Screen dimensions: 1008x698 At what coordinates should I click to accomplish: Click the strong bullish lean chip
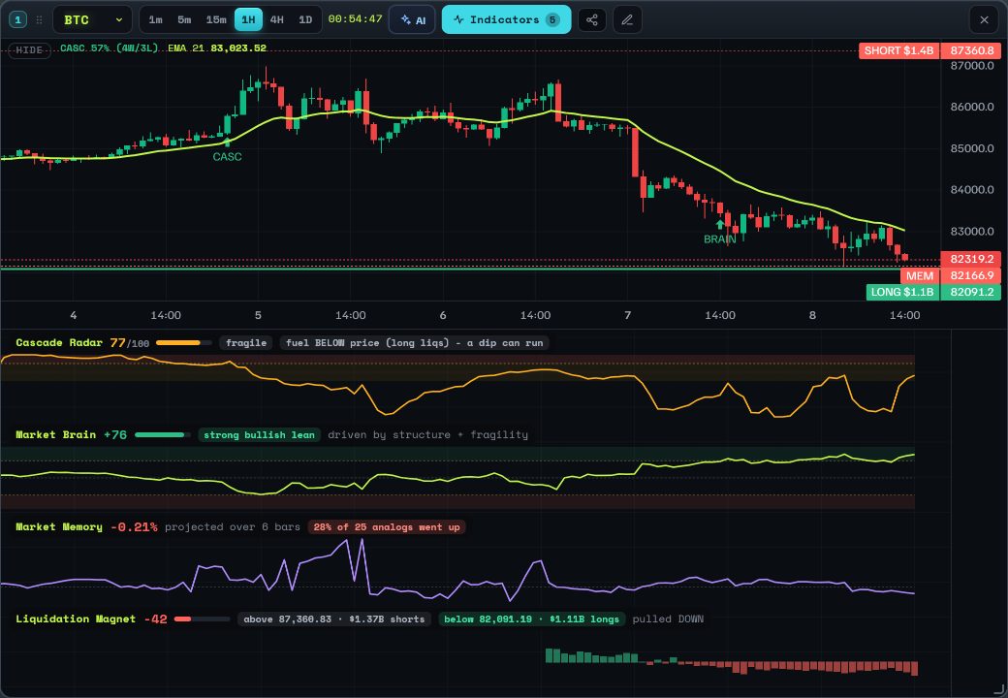pos(259,435)
